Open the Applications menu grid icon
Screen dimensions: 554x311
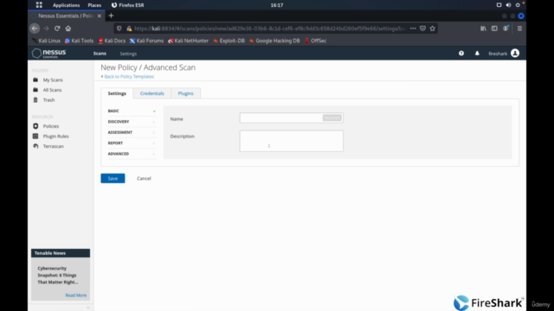(39, 5)
